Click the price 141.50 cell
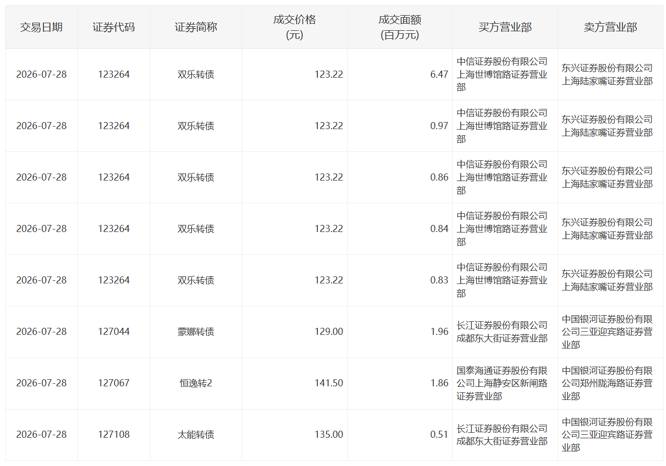This screenshot has height=466, width=666. pyautogui.click(x=295, y=383)
